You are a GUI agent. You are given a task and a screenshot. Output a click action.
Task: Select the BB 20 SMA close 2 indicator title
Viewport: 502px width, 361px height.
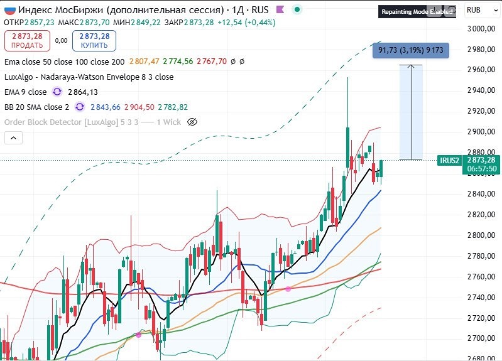click(37, 107)
